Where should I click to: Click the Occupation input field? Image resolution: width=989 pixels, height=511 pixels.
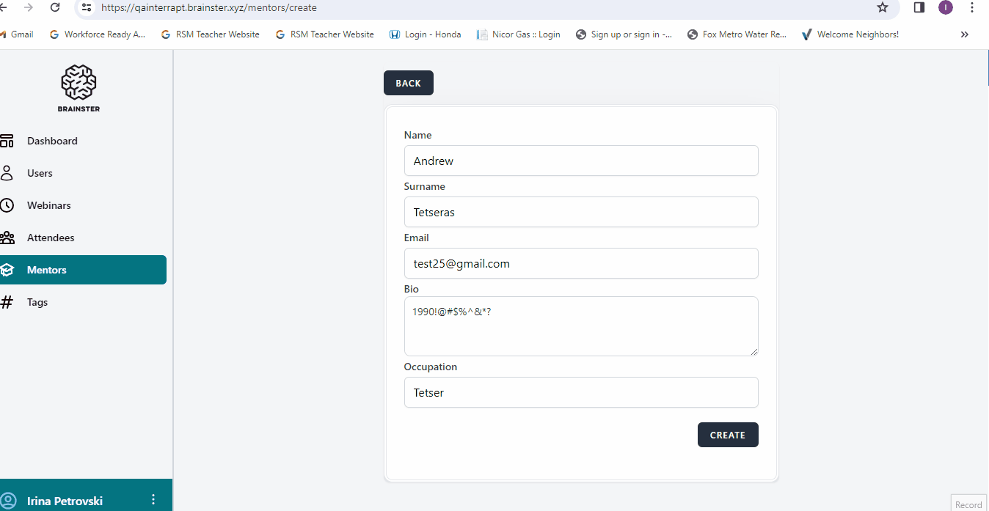(x=580, y=392)
